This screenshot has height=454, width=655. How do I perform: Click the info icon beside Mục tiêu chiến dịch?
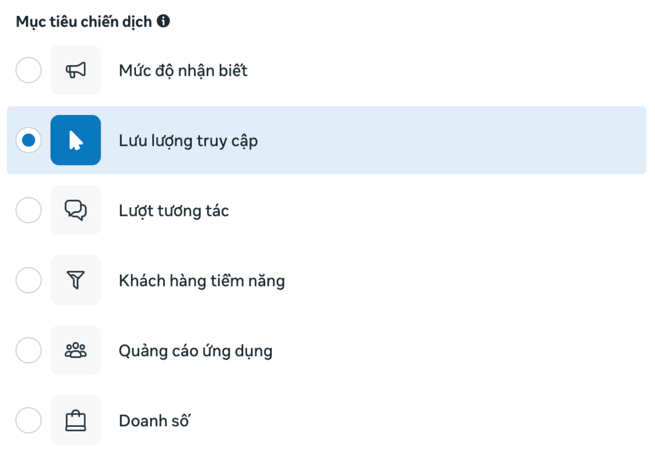(x=163, y=21)
